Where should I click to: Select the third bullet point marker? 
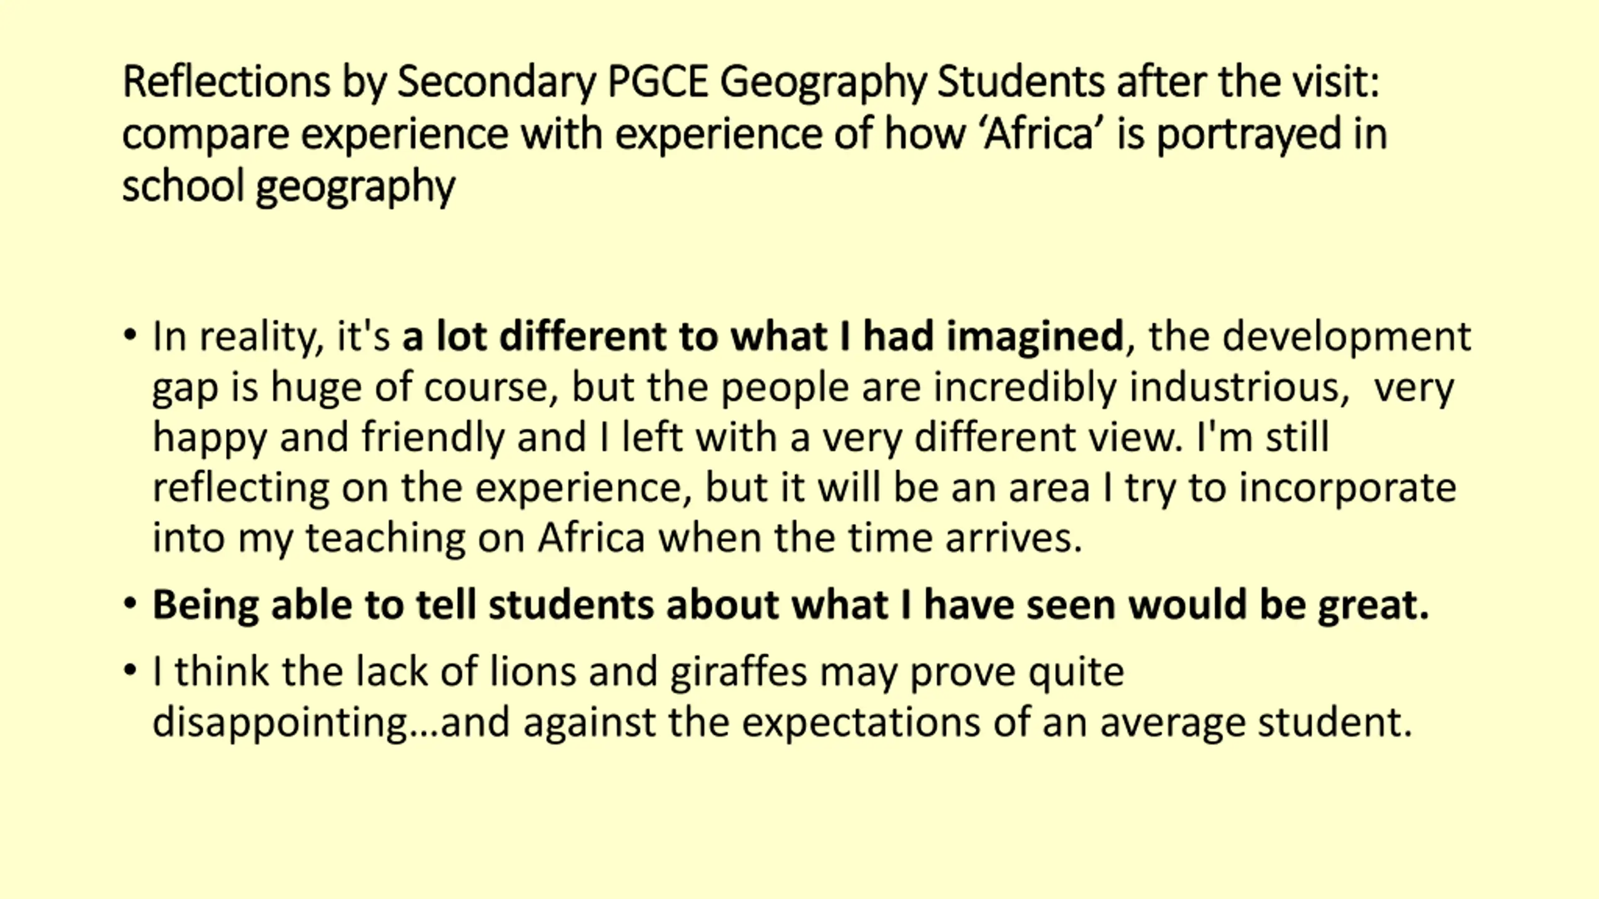tap(130, 671)
